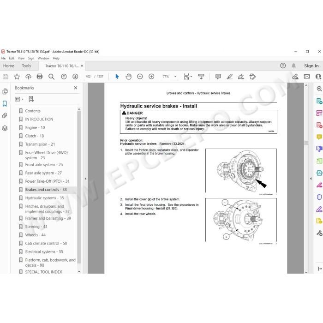Open the Transmission - 21 bookmark
Image resolution: width=323 pixels, height=323 pixels.
tap(40, 144)
